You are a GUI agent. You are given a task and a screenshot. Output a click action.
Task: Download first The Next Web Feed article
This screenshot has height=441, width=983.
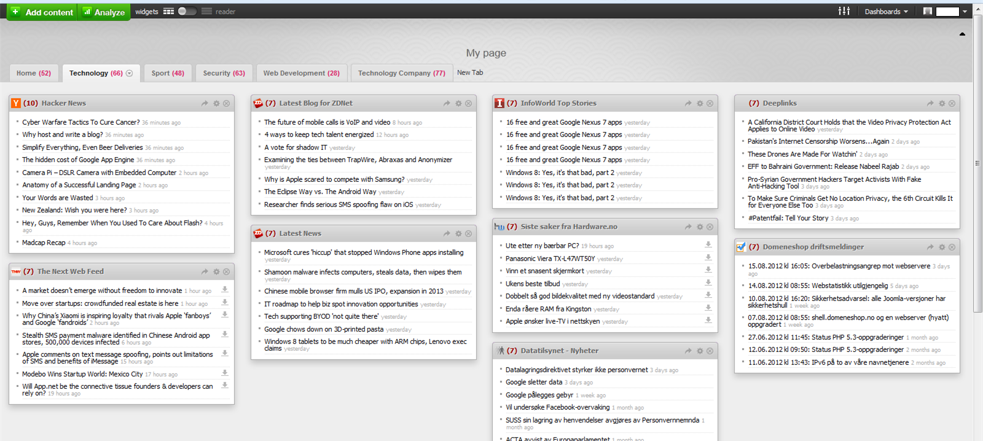coord(225,289)
